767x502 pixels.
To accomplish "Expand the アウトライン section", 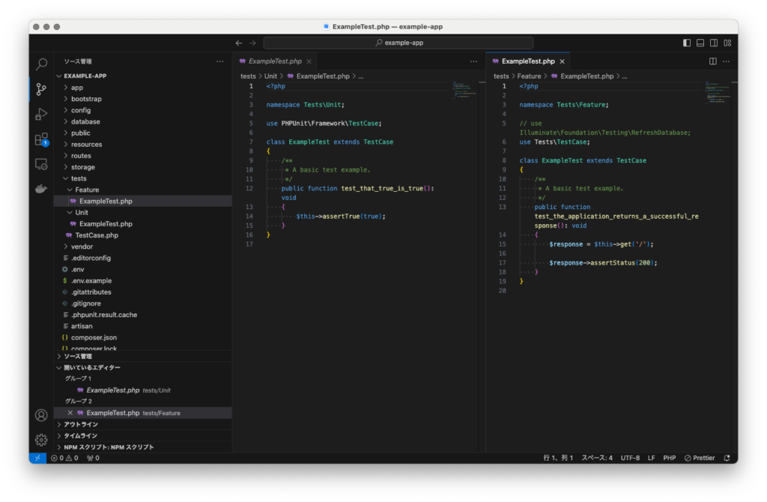I will 81,424.
